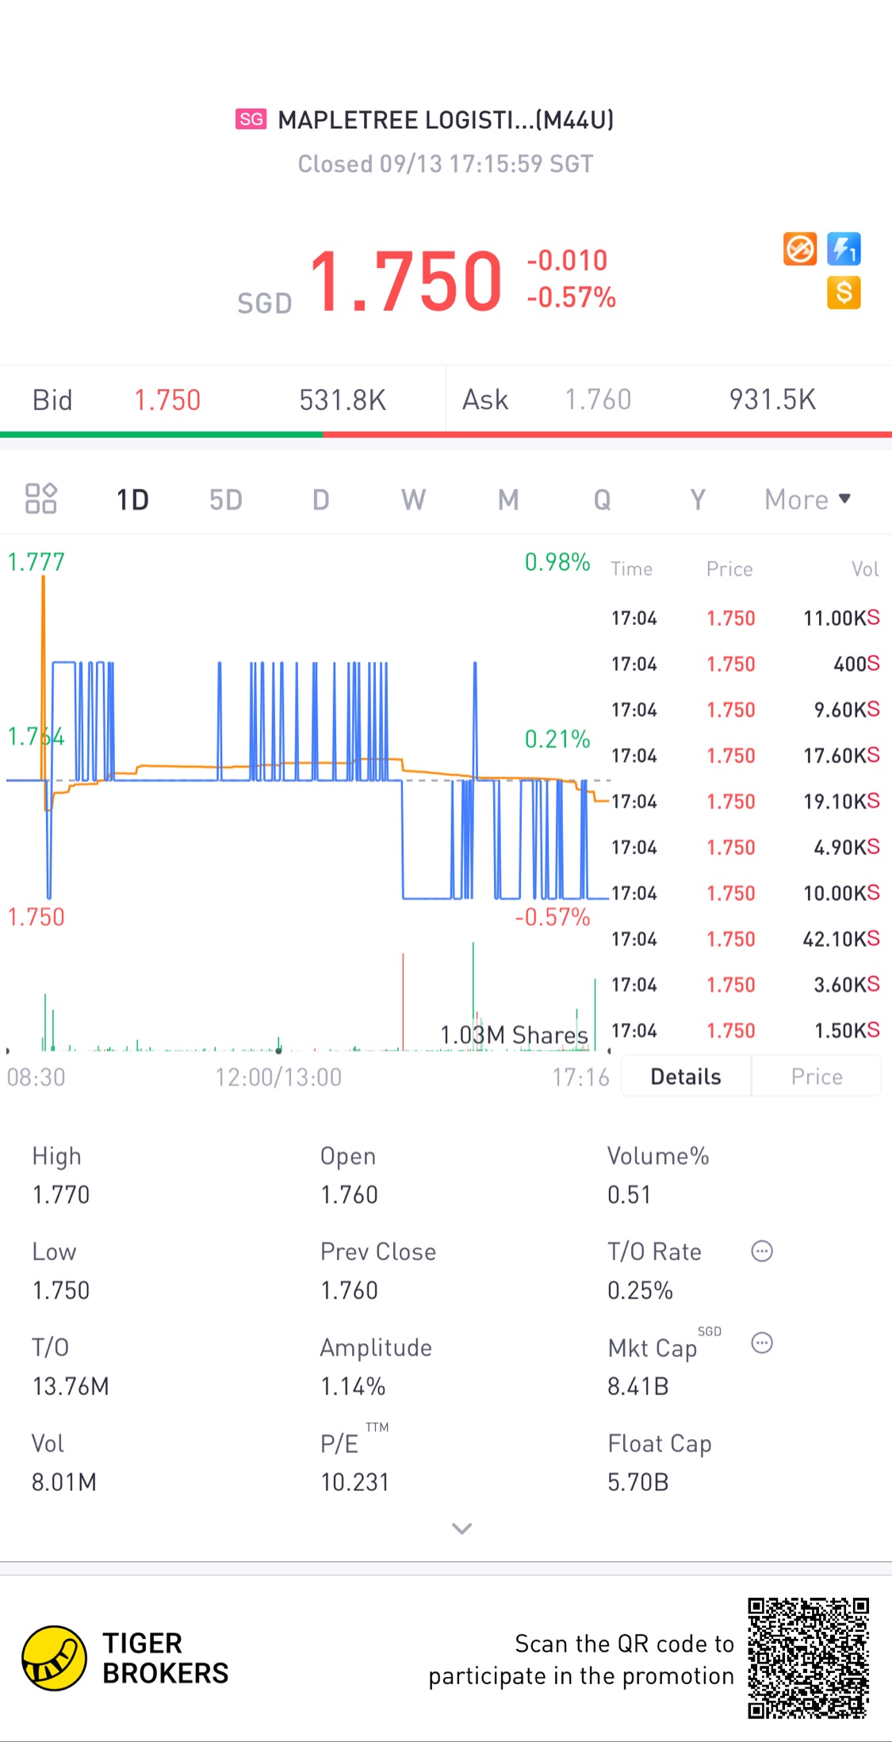Image resolution: width=892 pixels, height=1742 pixels.
Task: Select the Y yearly chart tab
Action: click(x=697, y=500)
